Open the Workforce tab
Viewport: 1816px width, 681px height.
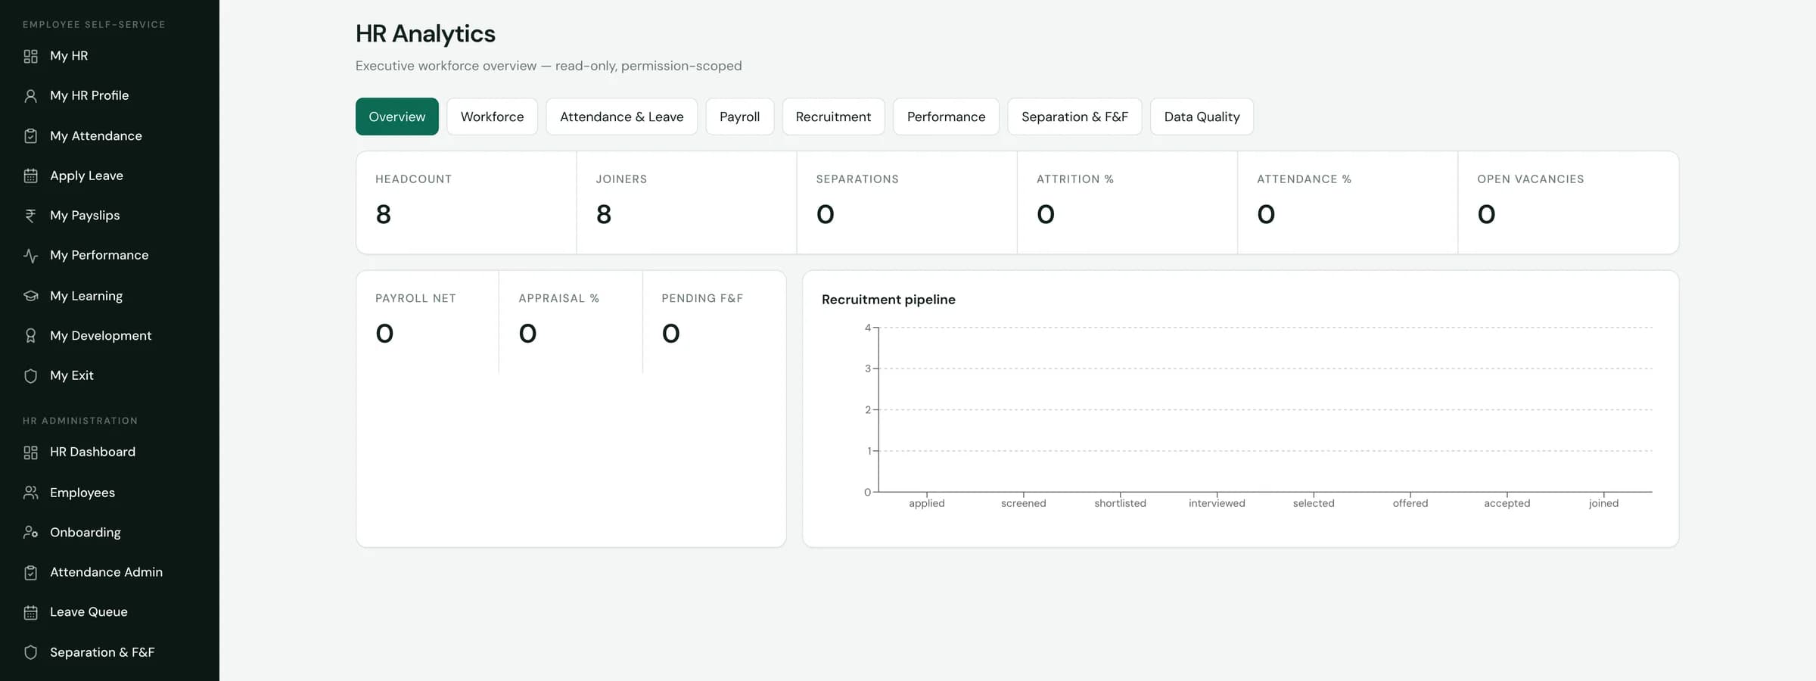492,117
